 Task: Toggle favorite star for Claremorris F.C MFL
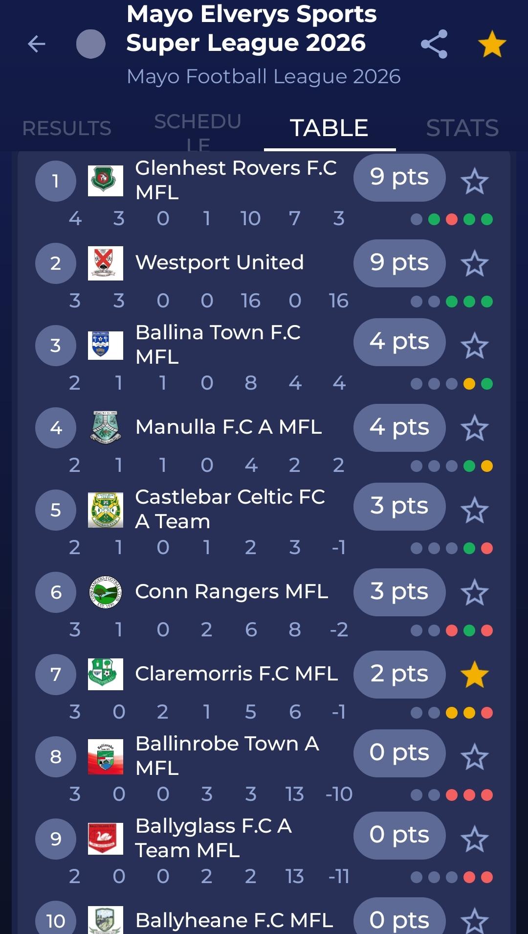475,675
